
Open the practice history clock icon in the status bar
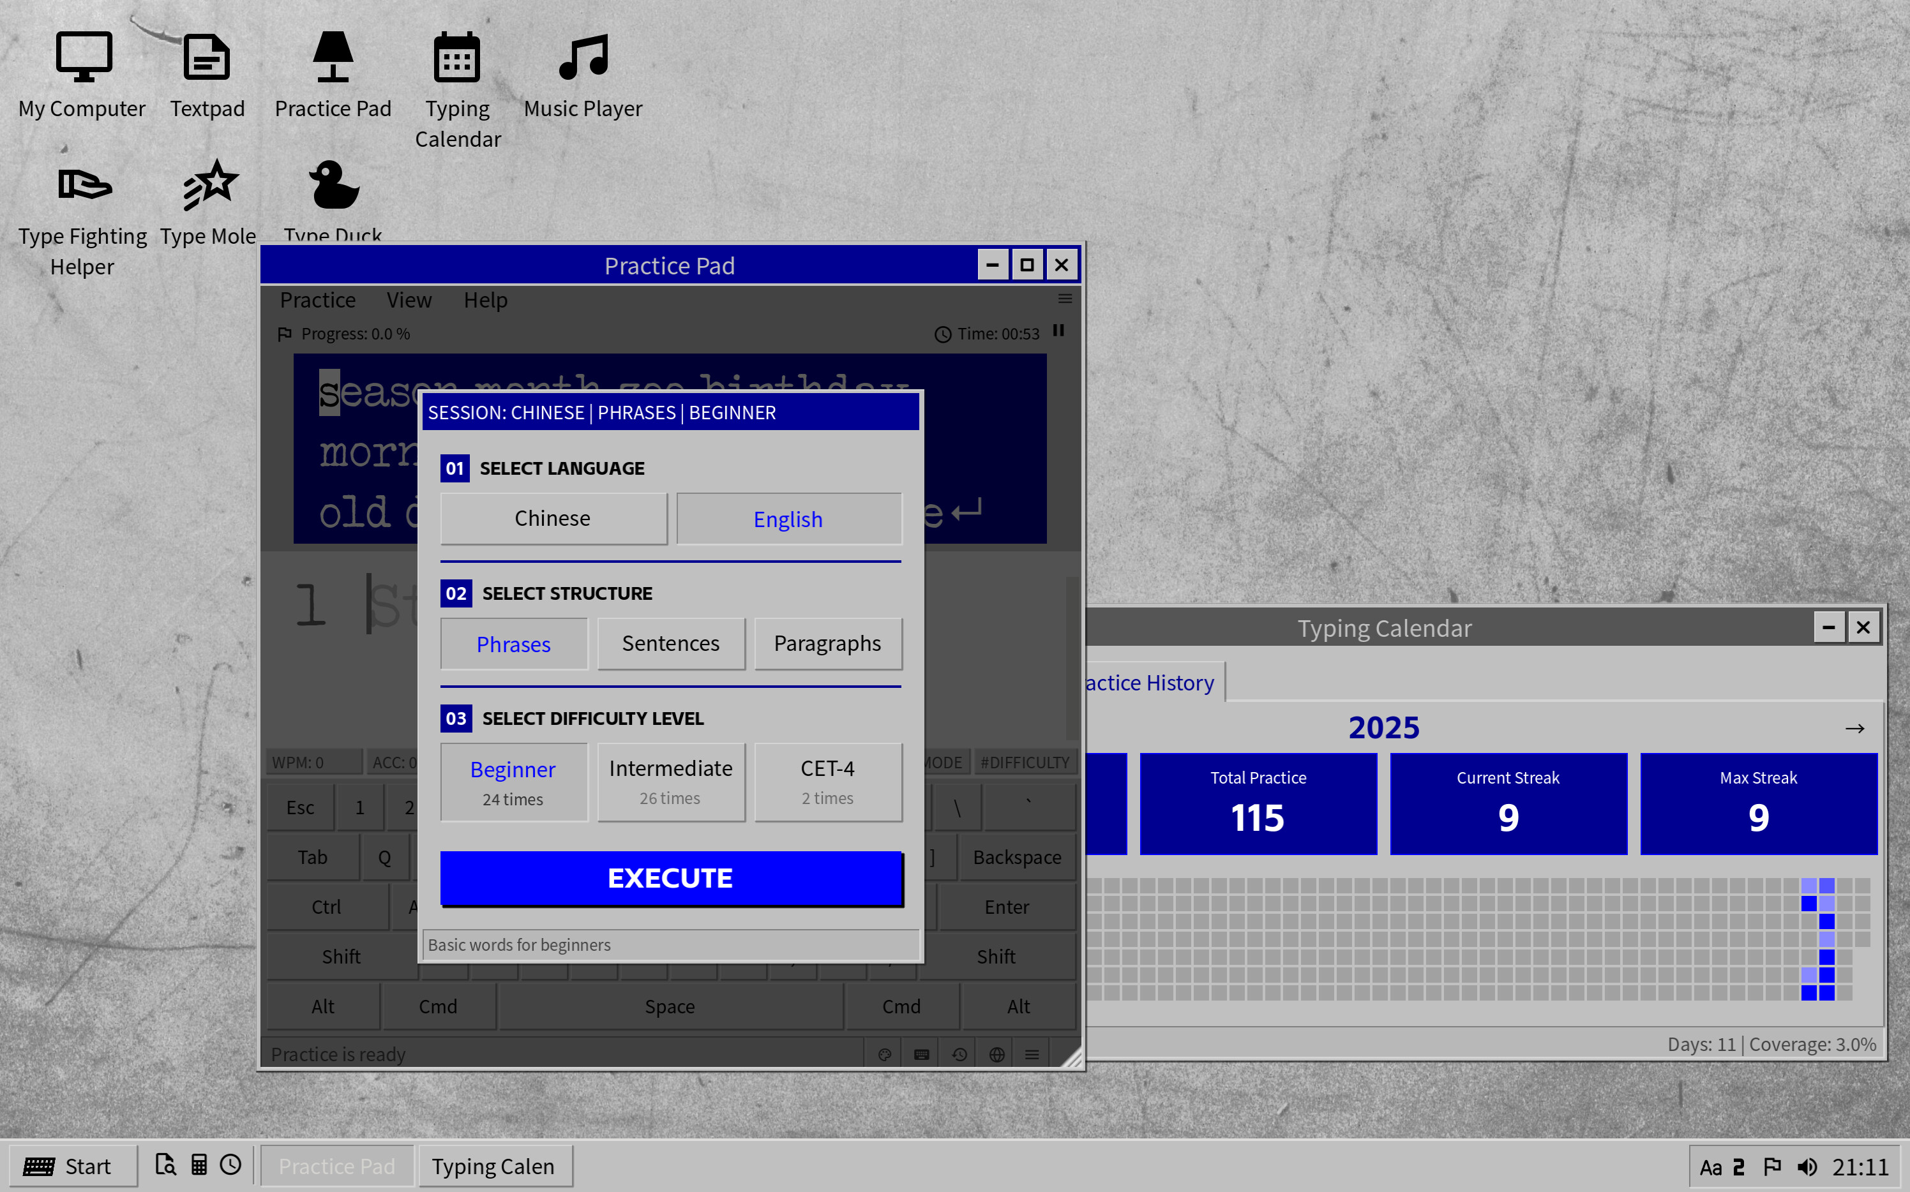(958, 1054)
